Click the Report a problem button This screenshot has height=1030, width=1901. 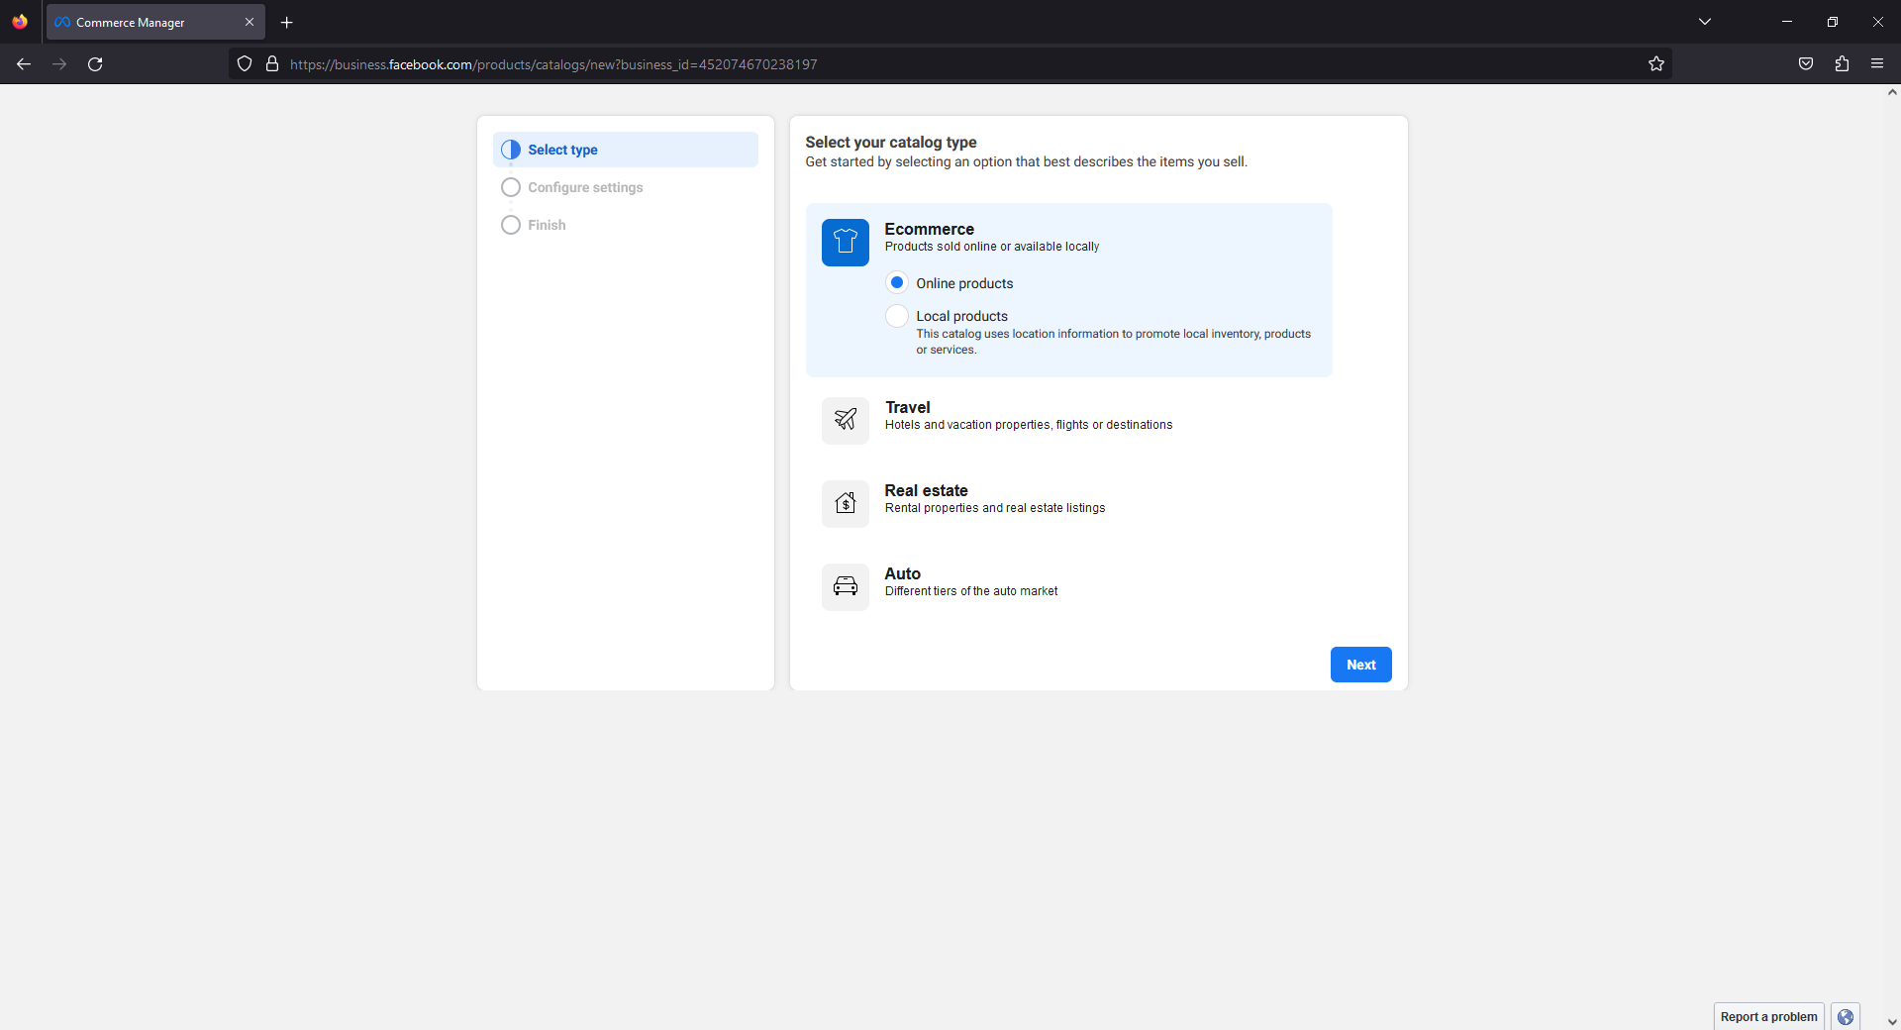[1769, 1017]
